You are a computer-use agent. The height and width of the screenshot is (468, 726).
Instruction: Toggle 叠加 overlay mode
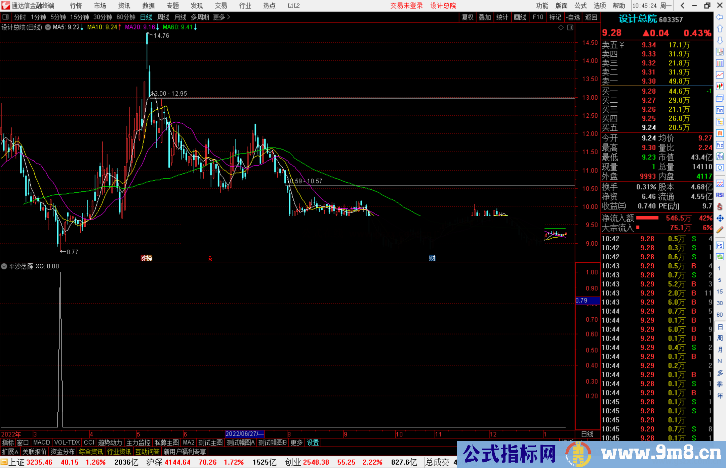point(485,17)
